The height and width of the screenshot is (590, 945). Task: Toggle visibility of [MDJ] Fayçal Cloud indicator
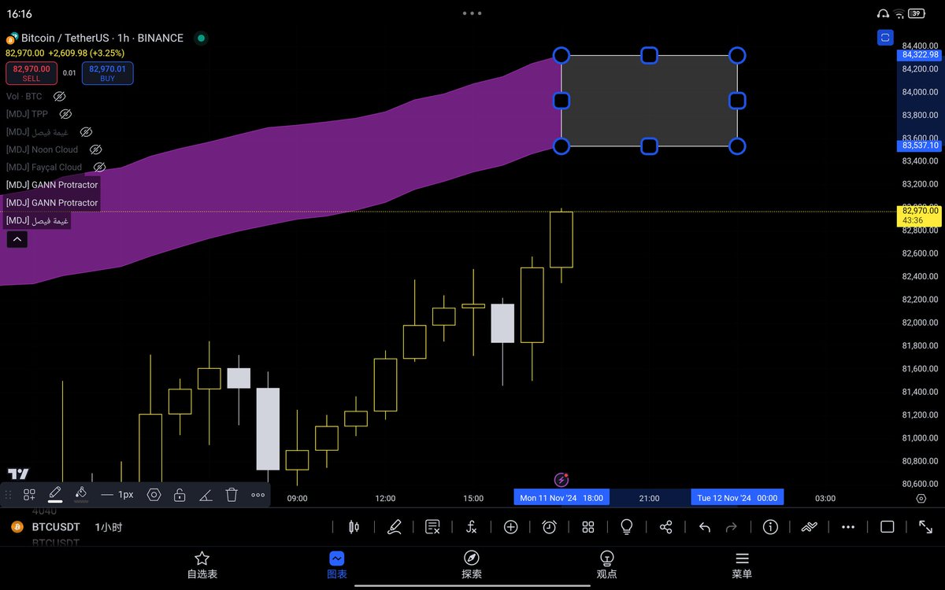pyautogui.click(x=99, y=167)
